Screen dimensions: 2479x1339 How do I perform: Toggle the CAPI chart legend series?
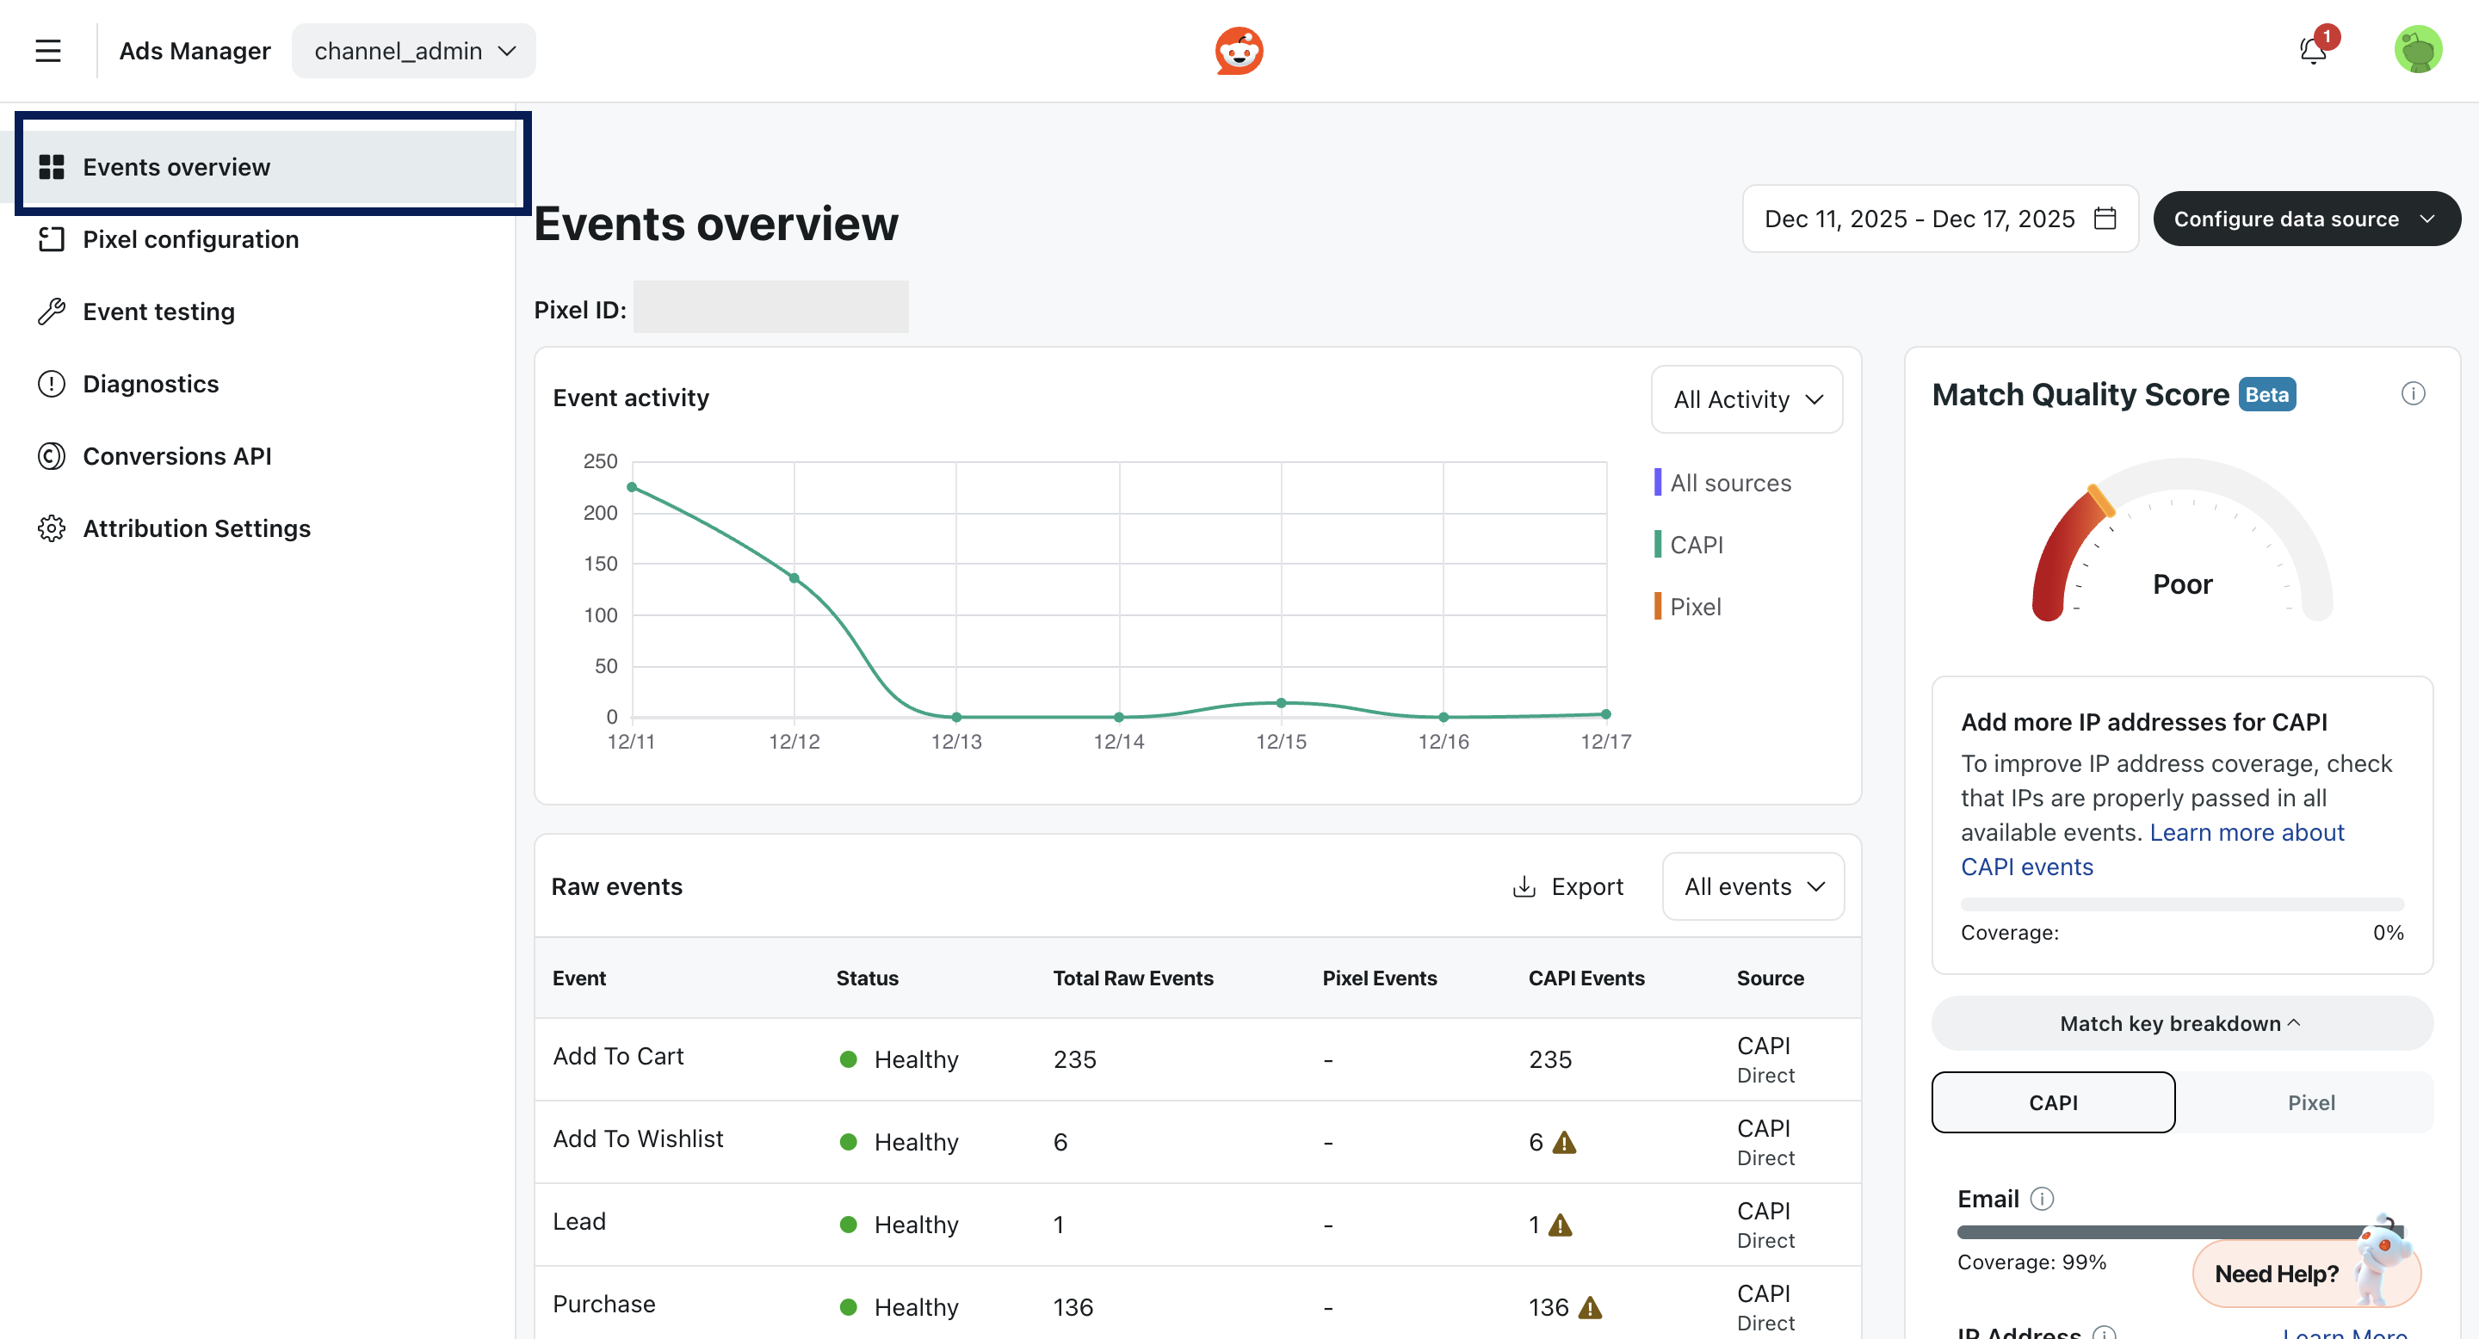(1694, 545)
